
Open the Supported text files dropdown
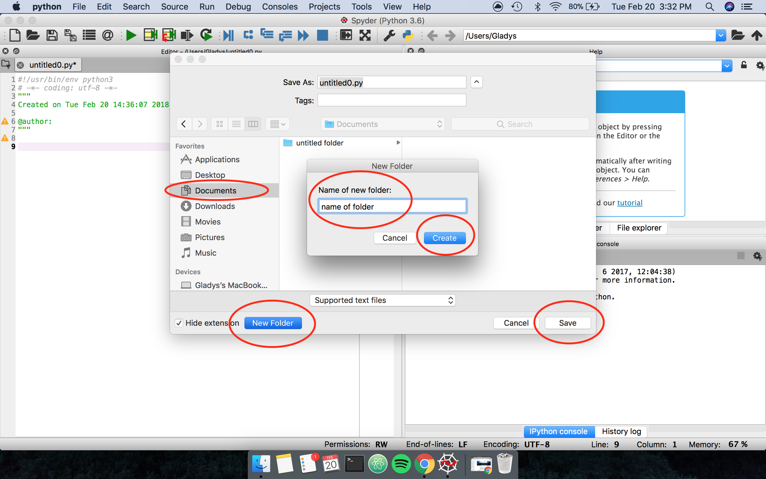pos(382,300)
